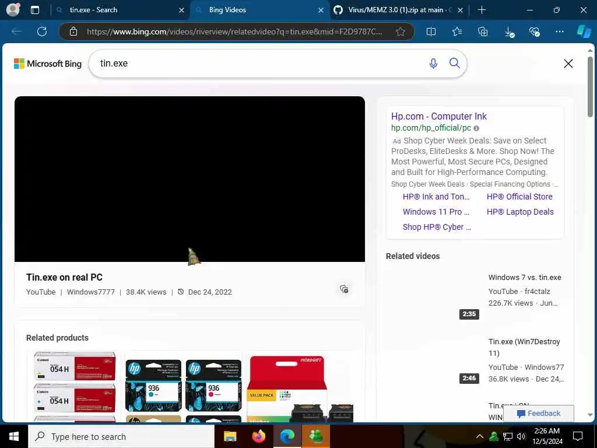Open the network status tray icon
Screen dimensions: 597x448
[x=508, y=436]
